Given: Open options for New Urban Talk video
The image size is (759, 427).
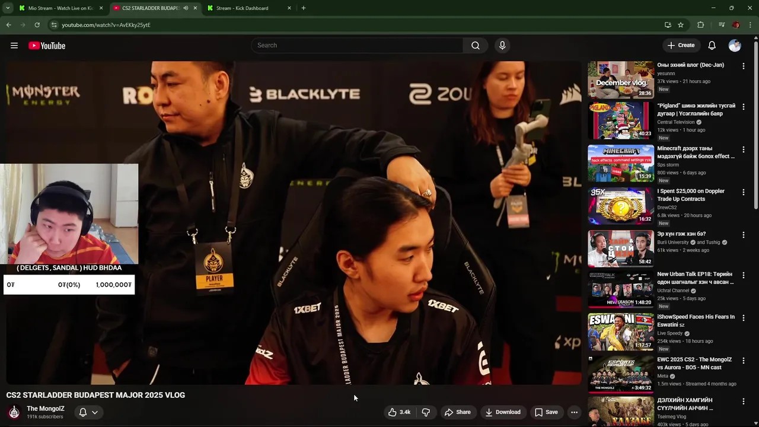Looking at the screenshot, I should point(744,276).
